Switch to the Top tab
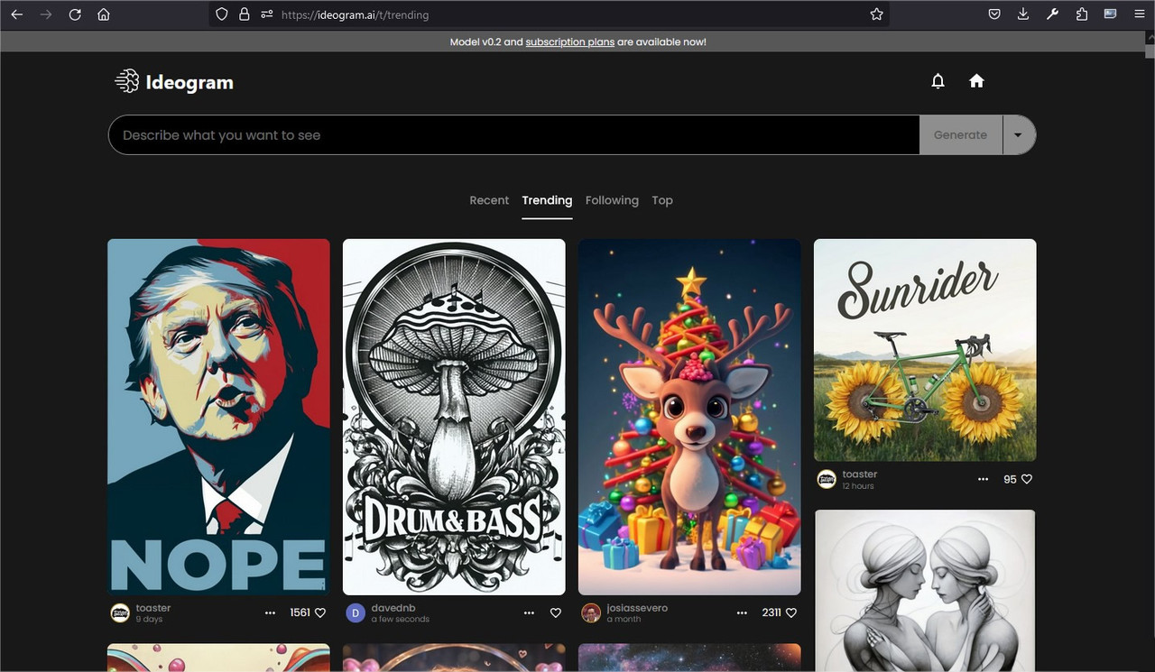Screen dimensions: 1155x672 pos(662,200)
